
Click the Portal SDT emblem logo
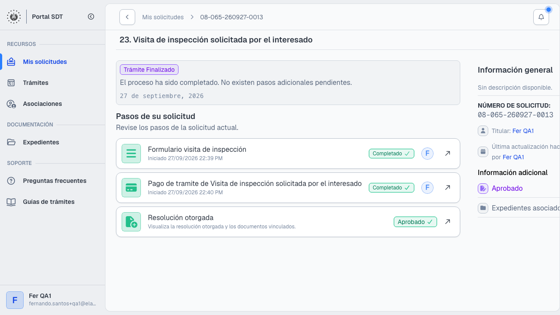point(14,17)
